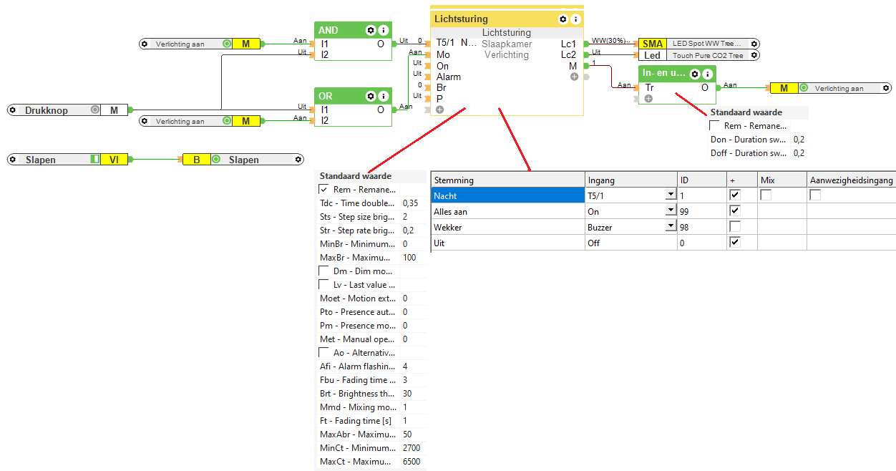Click the Ingang column header
Viewport: 896px width, 471px height.
630,180
